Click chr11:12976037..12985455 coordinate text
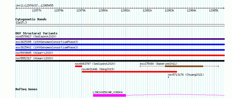This screenshot has width=232, height=98. tap(34, 6)
